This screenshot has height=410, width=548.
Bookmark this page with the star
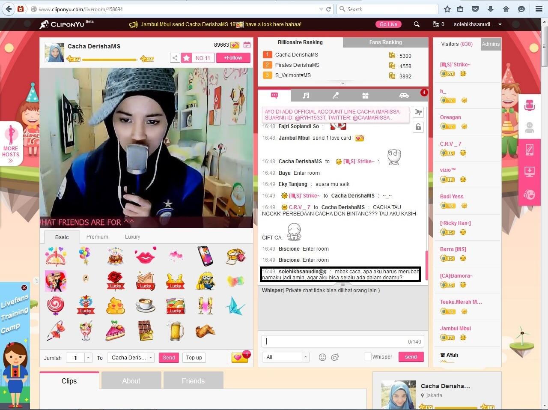point(447,9)
